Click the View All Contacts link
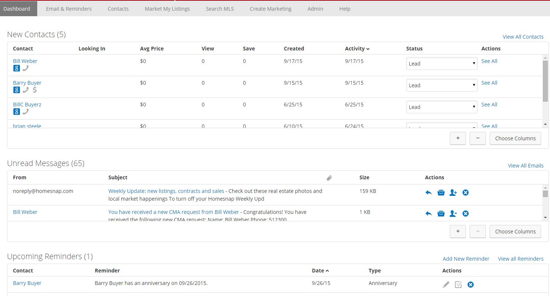 point(523,37)
